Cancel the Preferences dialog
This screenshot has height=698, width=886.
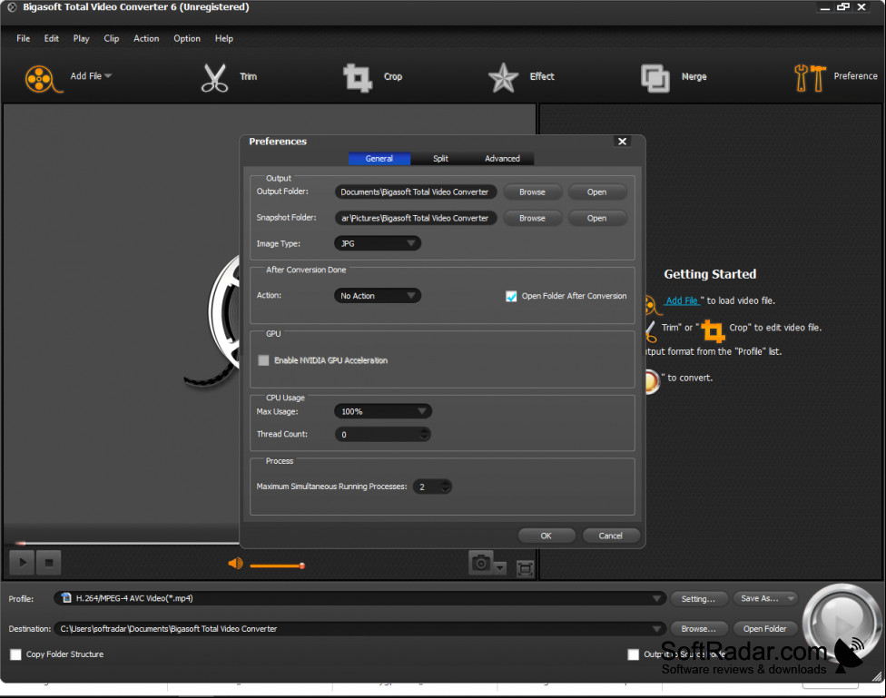pos(610,536)
